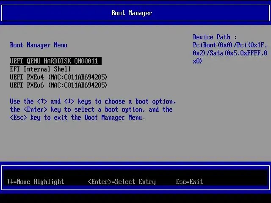Select UEFI PXEv4 network boot entry
Viewport: 271px width, 203px height.
58,77
